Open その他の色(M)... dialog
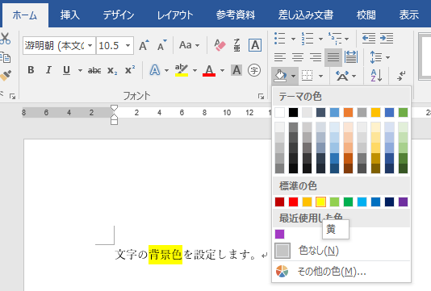Screen dimensions: 431x291 341,272
